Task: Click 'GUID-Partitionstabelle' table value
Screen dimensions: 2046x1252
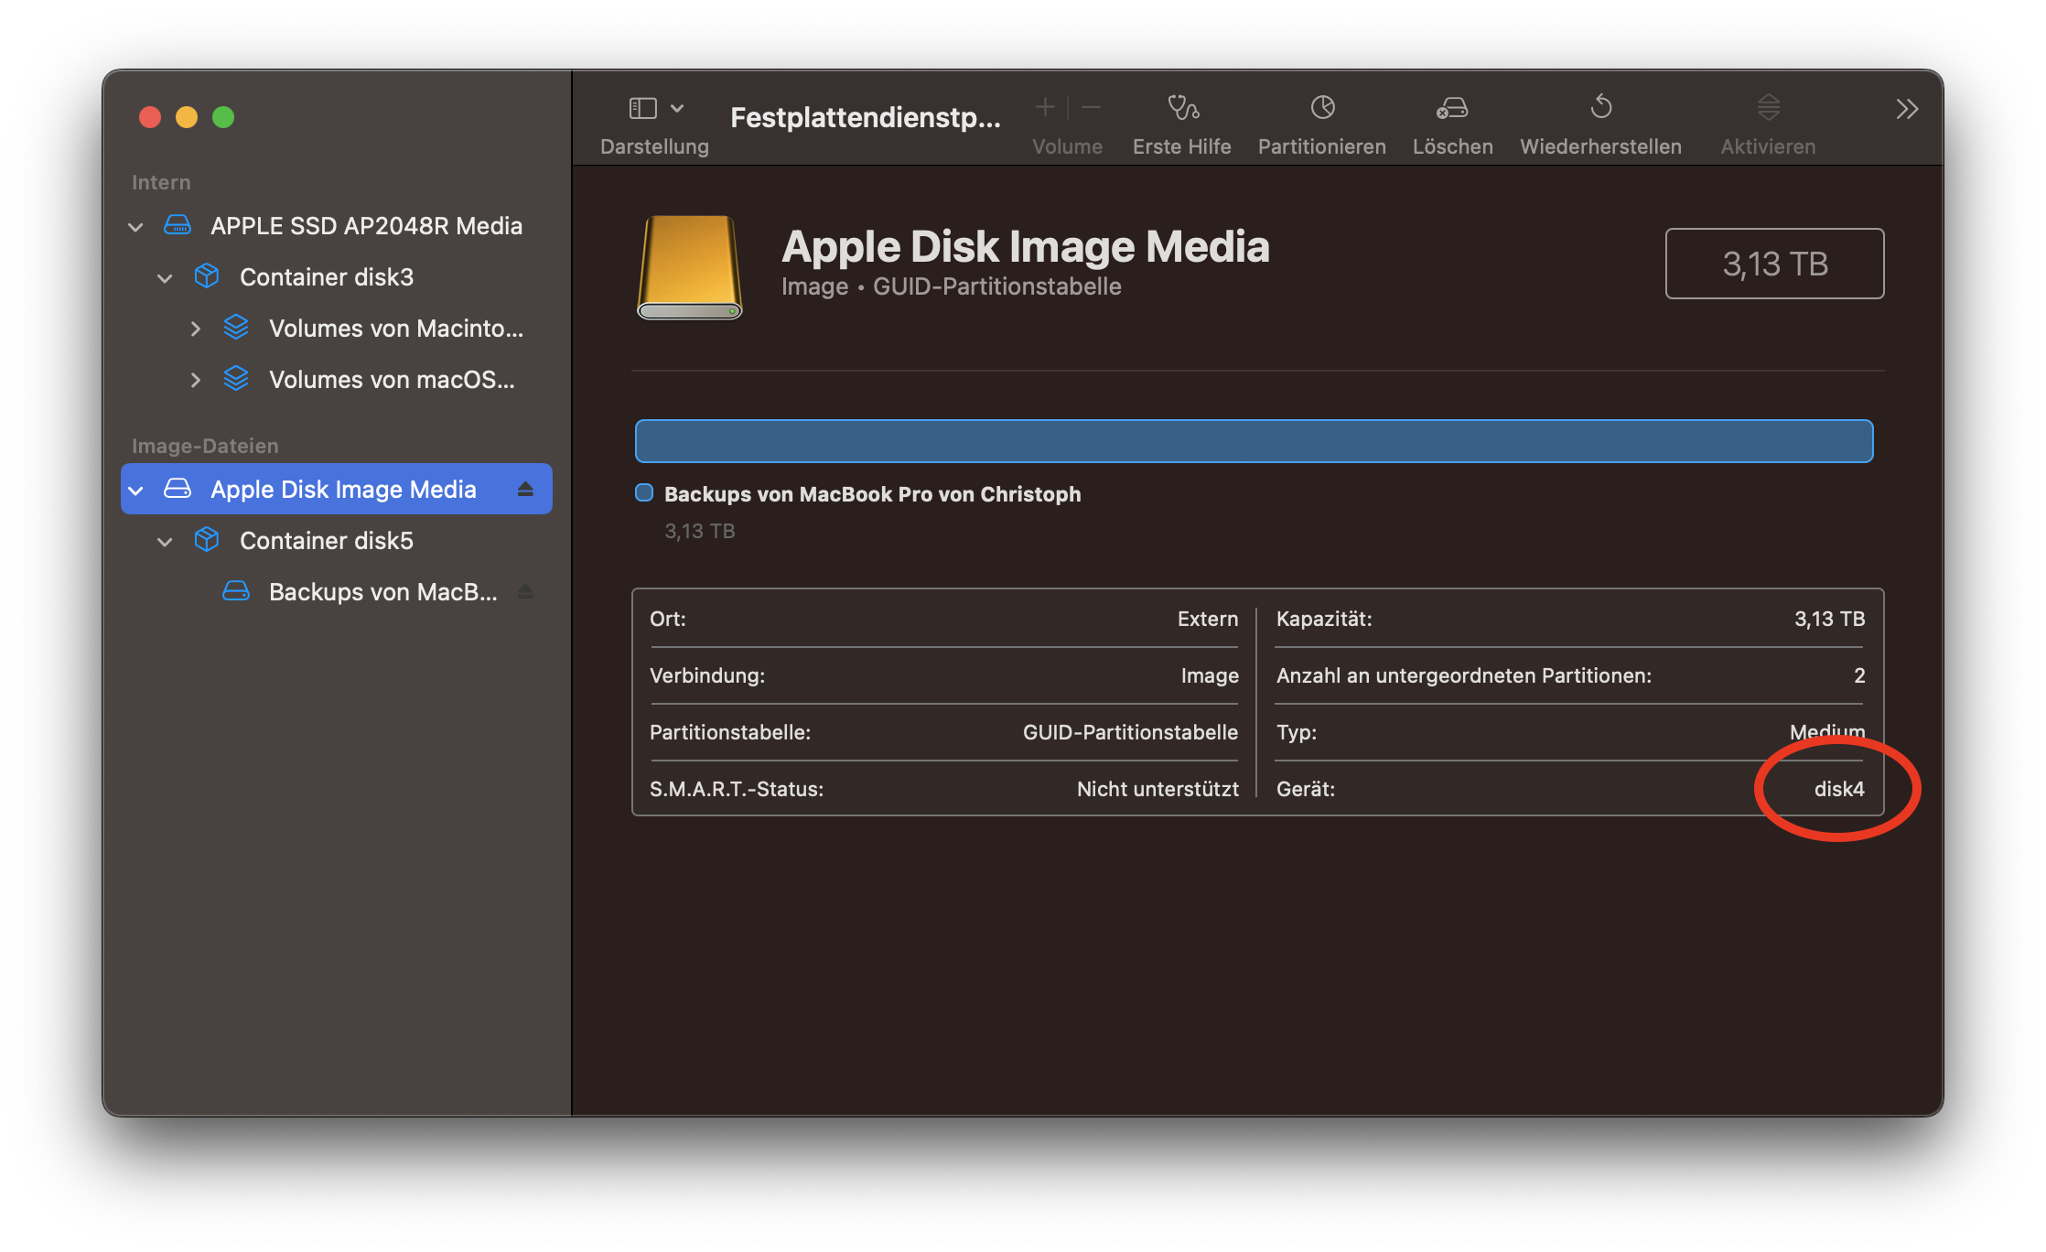Action: click(1130, 732)
